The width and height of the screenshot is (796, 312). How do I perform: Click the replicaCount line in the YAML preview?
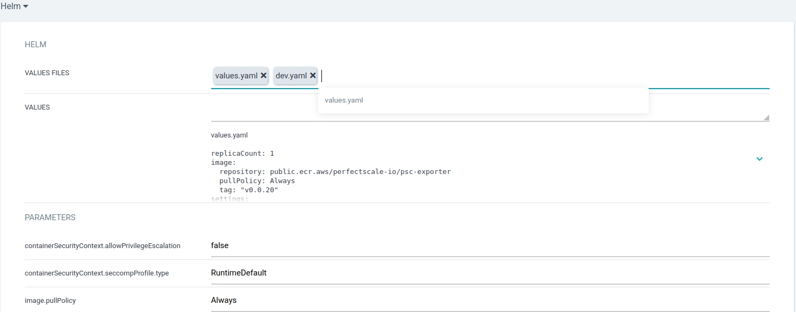(242, 154)
